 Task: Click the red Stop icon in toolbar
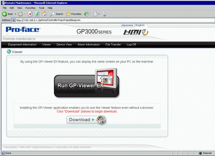(30, 14)
